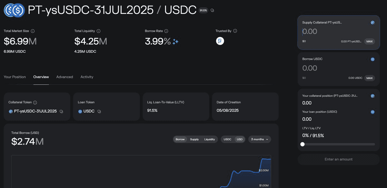Switch chart to Supply view

tap(194, 139)
